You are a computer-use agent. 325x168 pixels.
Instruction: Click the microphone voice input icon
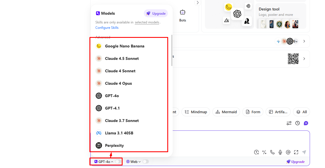280,152
